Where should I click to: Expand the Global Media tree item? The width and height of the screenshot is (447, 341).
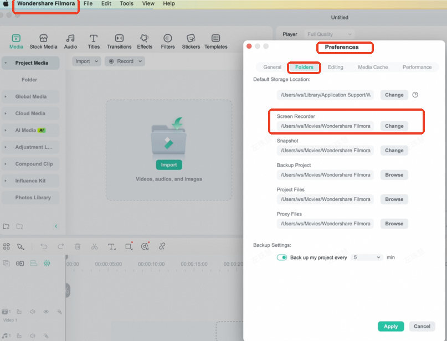click(6, 97)
